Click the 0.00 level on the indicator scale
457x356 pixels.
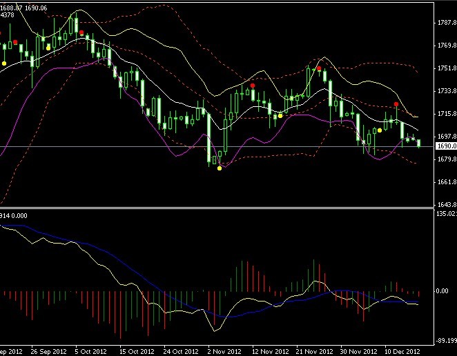pos(443,291)
